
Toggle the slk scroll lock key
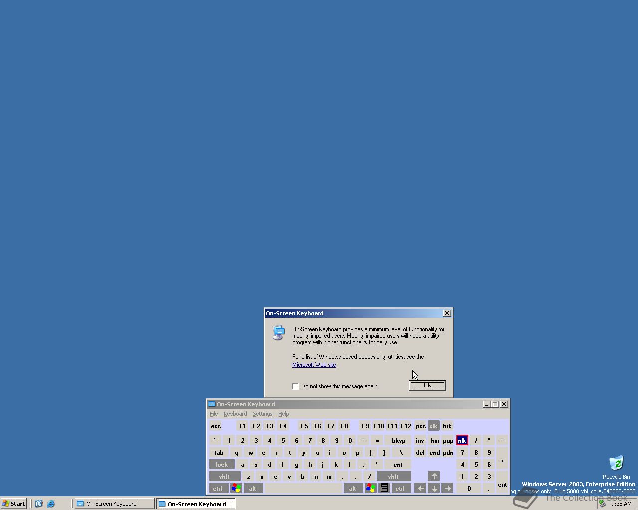(x=433, y=426)
